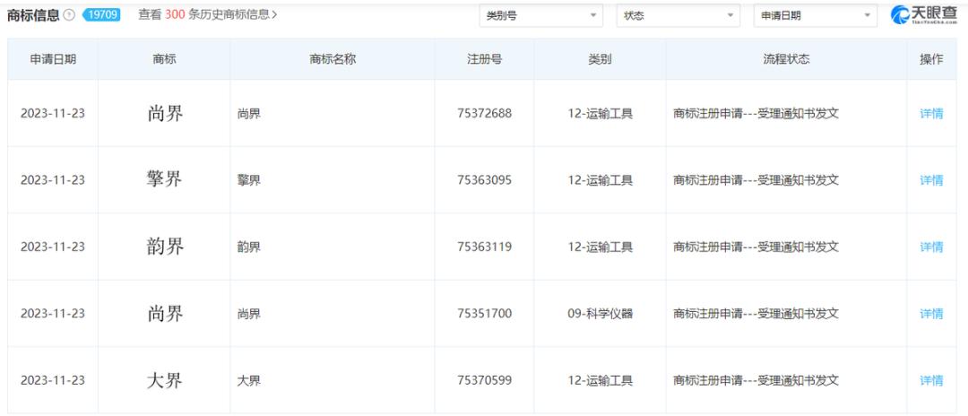Click the 申请日期 column header
This screenshot has width=968, height=416.
coord(53,59)
